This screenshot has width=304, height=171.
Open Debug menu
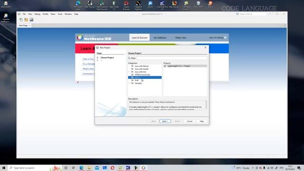tap(38, 14)
